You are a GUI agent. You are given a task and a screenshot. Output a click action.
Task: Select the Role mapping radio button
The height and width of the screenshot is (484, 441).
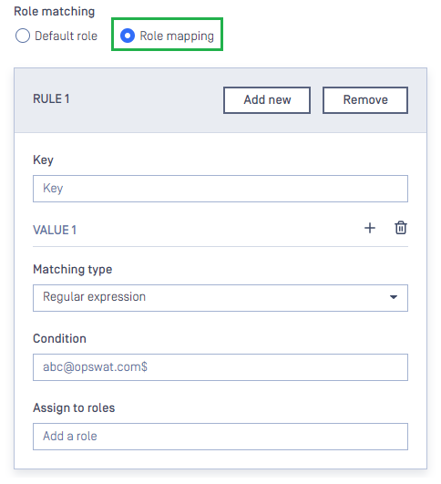pyautogui.click(x=128, y=36)
